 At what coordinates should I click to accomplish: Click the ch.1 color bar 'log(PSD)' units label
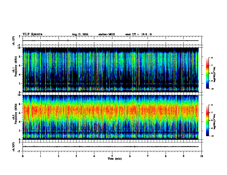[x=215, y=74]
